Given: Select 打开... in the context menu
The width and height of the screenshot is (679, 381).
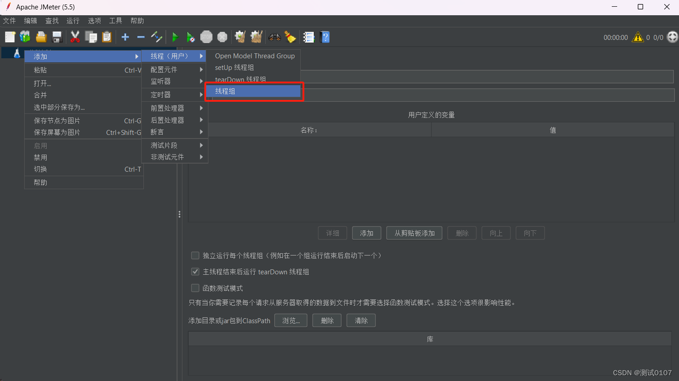Looking at the screenshot, I should coord(83,83).
